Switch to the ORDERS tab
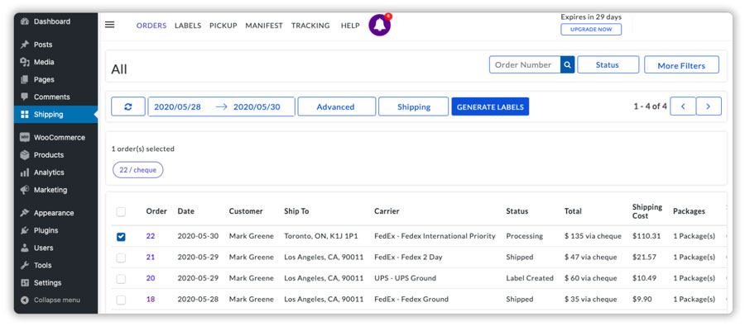 pos(151,26)
